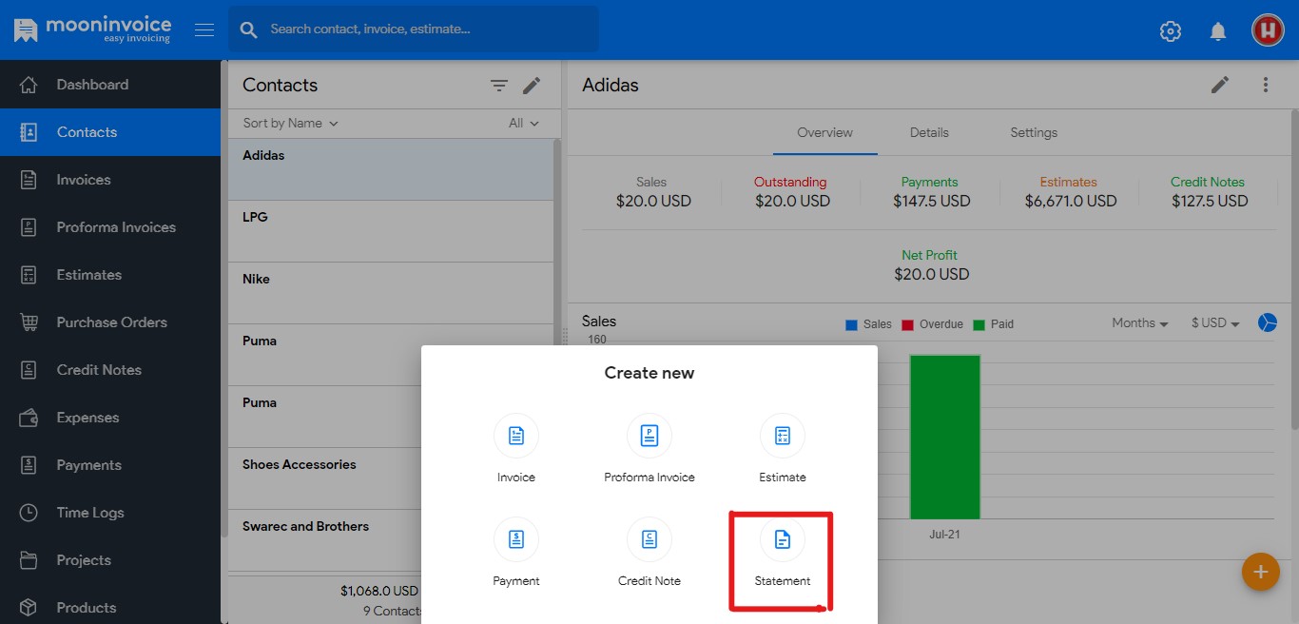Go to Invoices in sidebar
Viewport: 1299px width, 624px height.
110,180
